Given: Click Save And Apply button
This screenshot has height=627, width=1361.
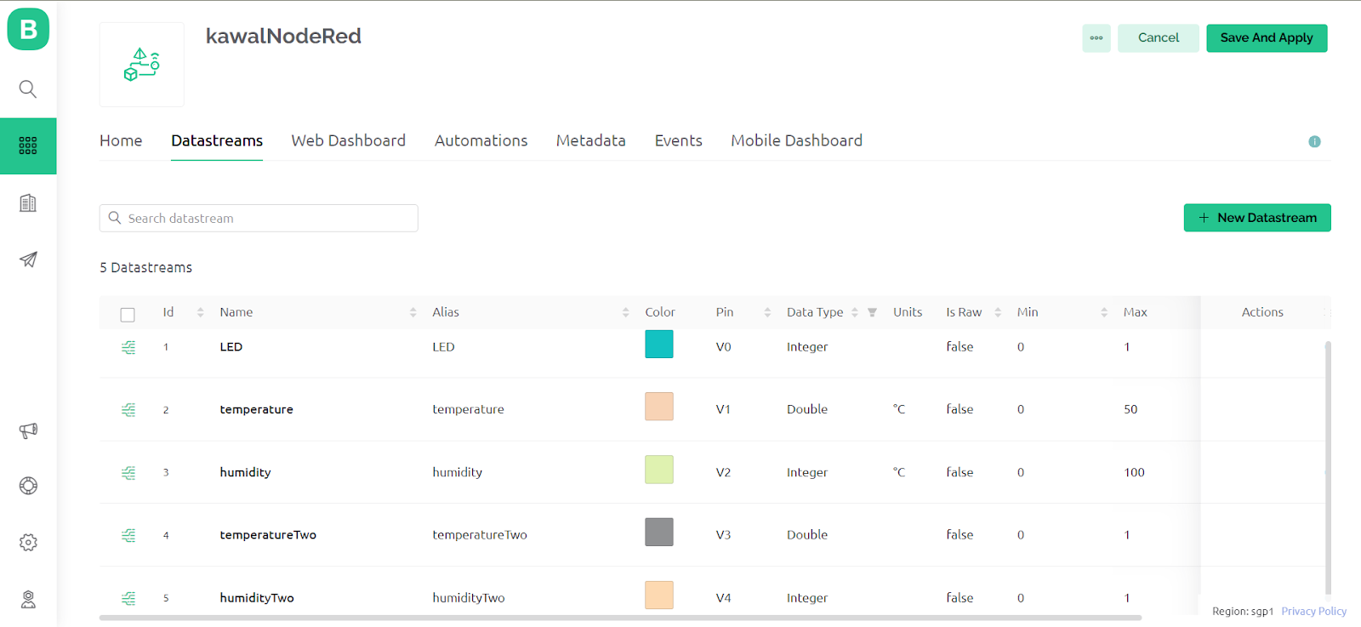Looking at the screenshot, I should 1267,38.
